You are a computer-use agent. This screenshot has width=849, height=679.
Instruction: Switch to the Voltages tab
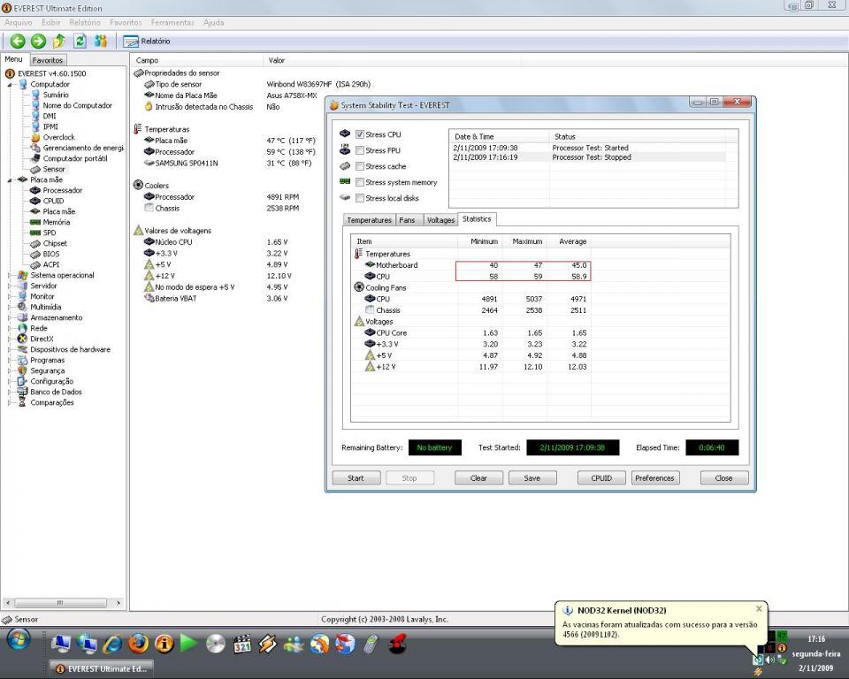pos(440,220)
